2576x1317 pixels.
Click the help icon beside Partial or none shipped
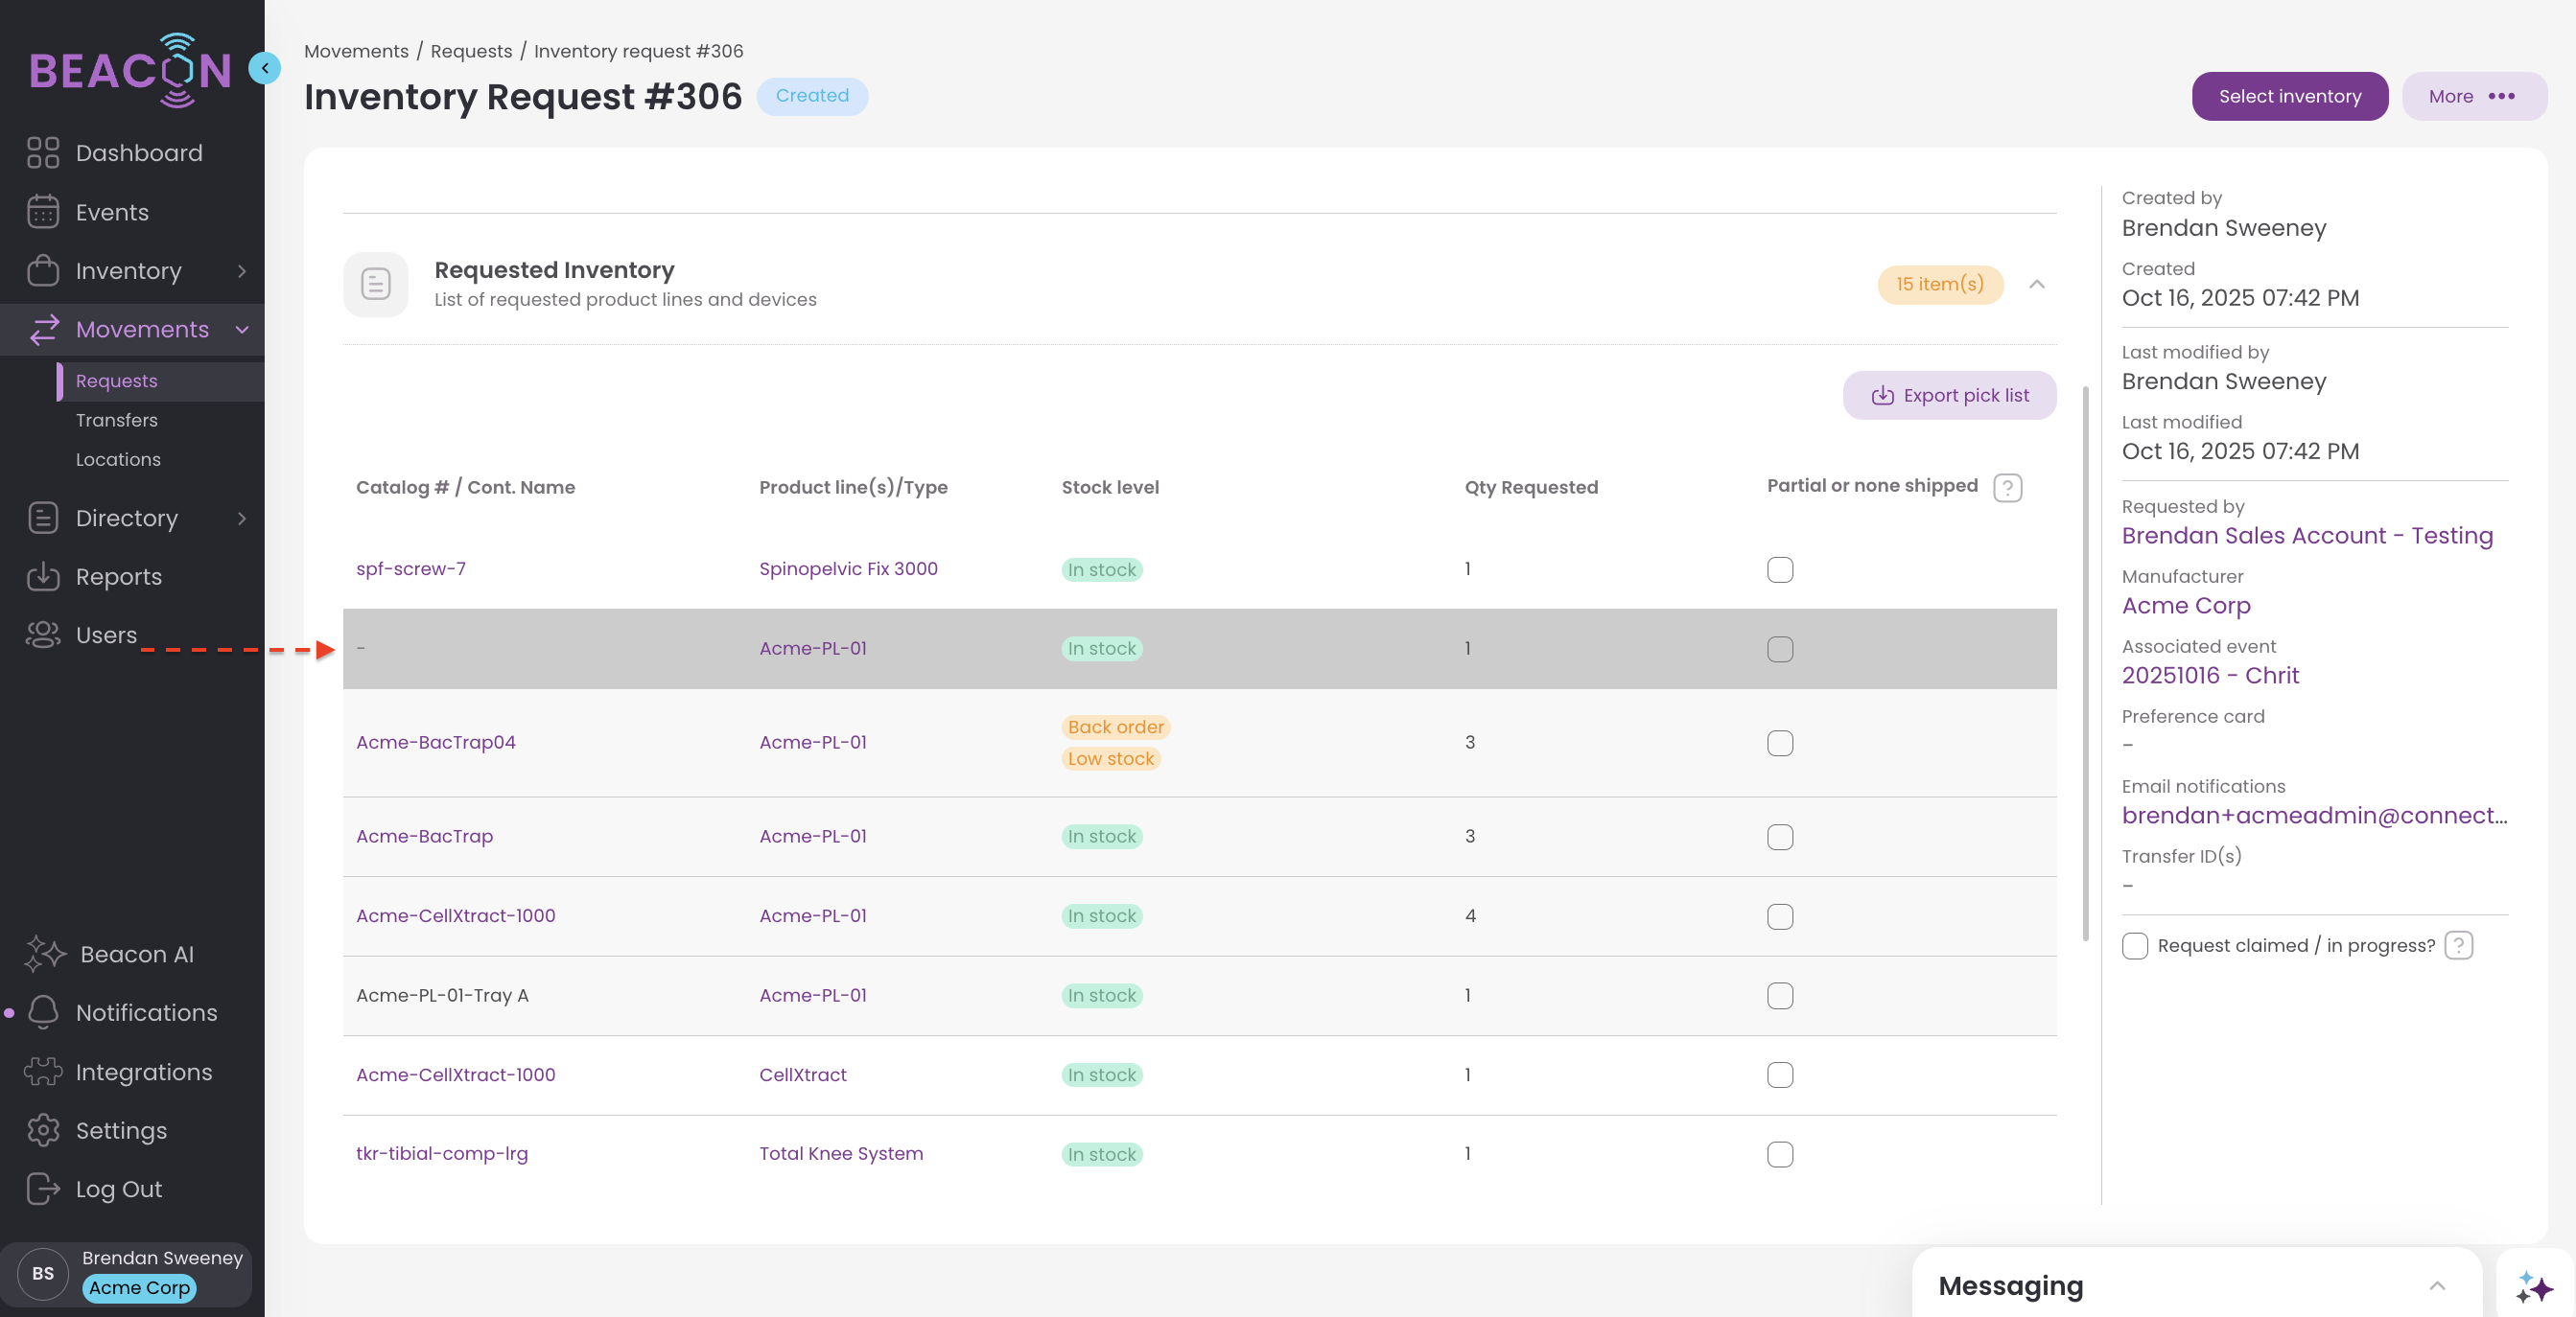(x=2007, y=488)
